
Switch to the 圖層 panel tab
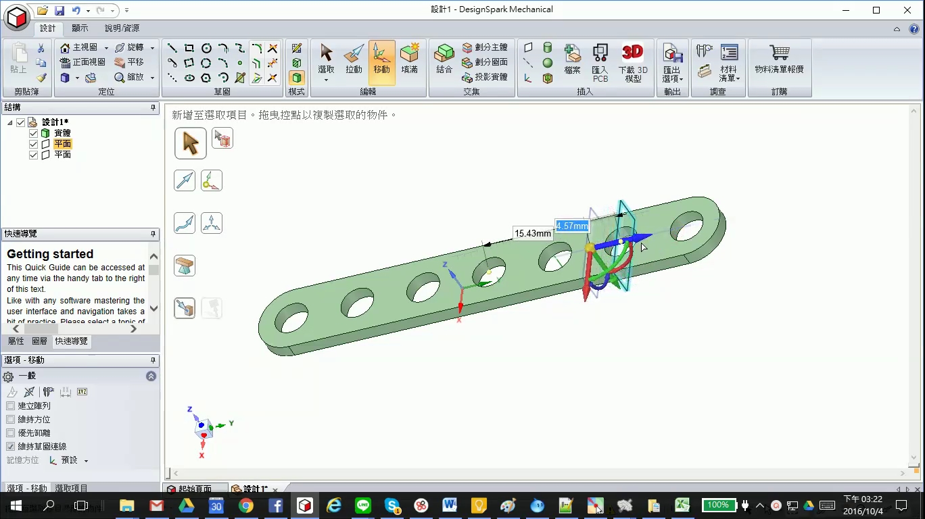click(x=40, y=341)
